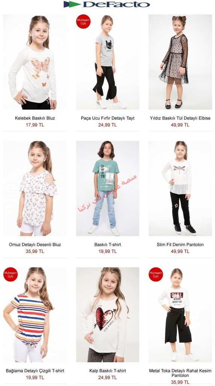The height and width of the screenshot is (386, 215).
Task: Open the Slim Fit Denim Pantolon photo
Action: tap(180, 188)
